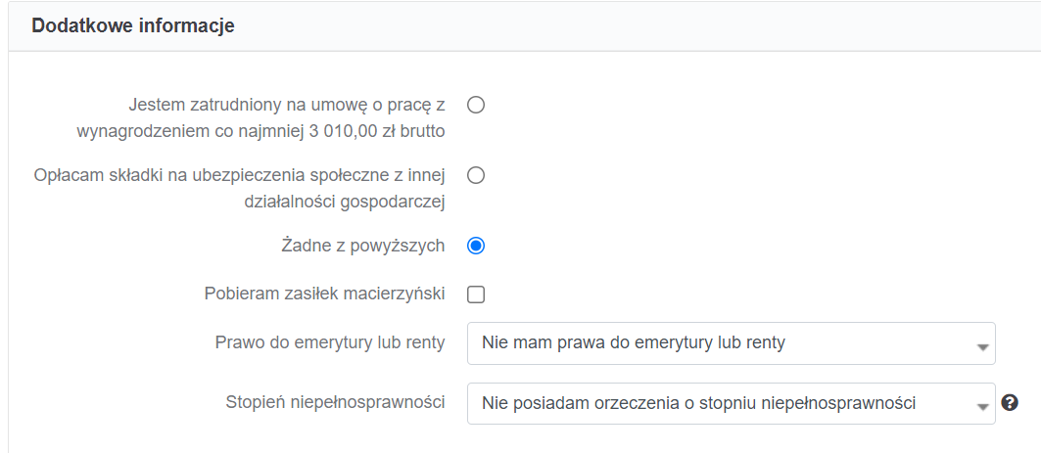Open the Prawo do emerytury lub renty combo box
This screenshot has height=453, width=1041.
pyautogui.click(x=731, y=343)
